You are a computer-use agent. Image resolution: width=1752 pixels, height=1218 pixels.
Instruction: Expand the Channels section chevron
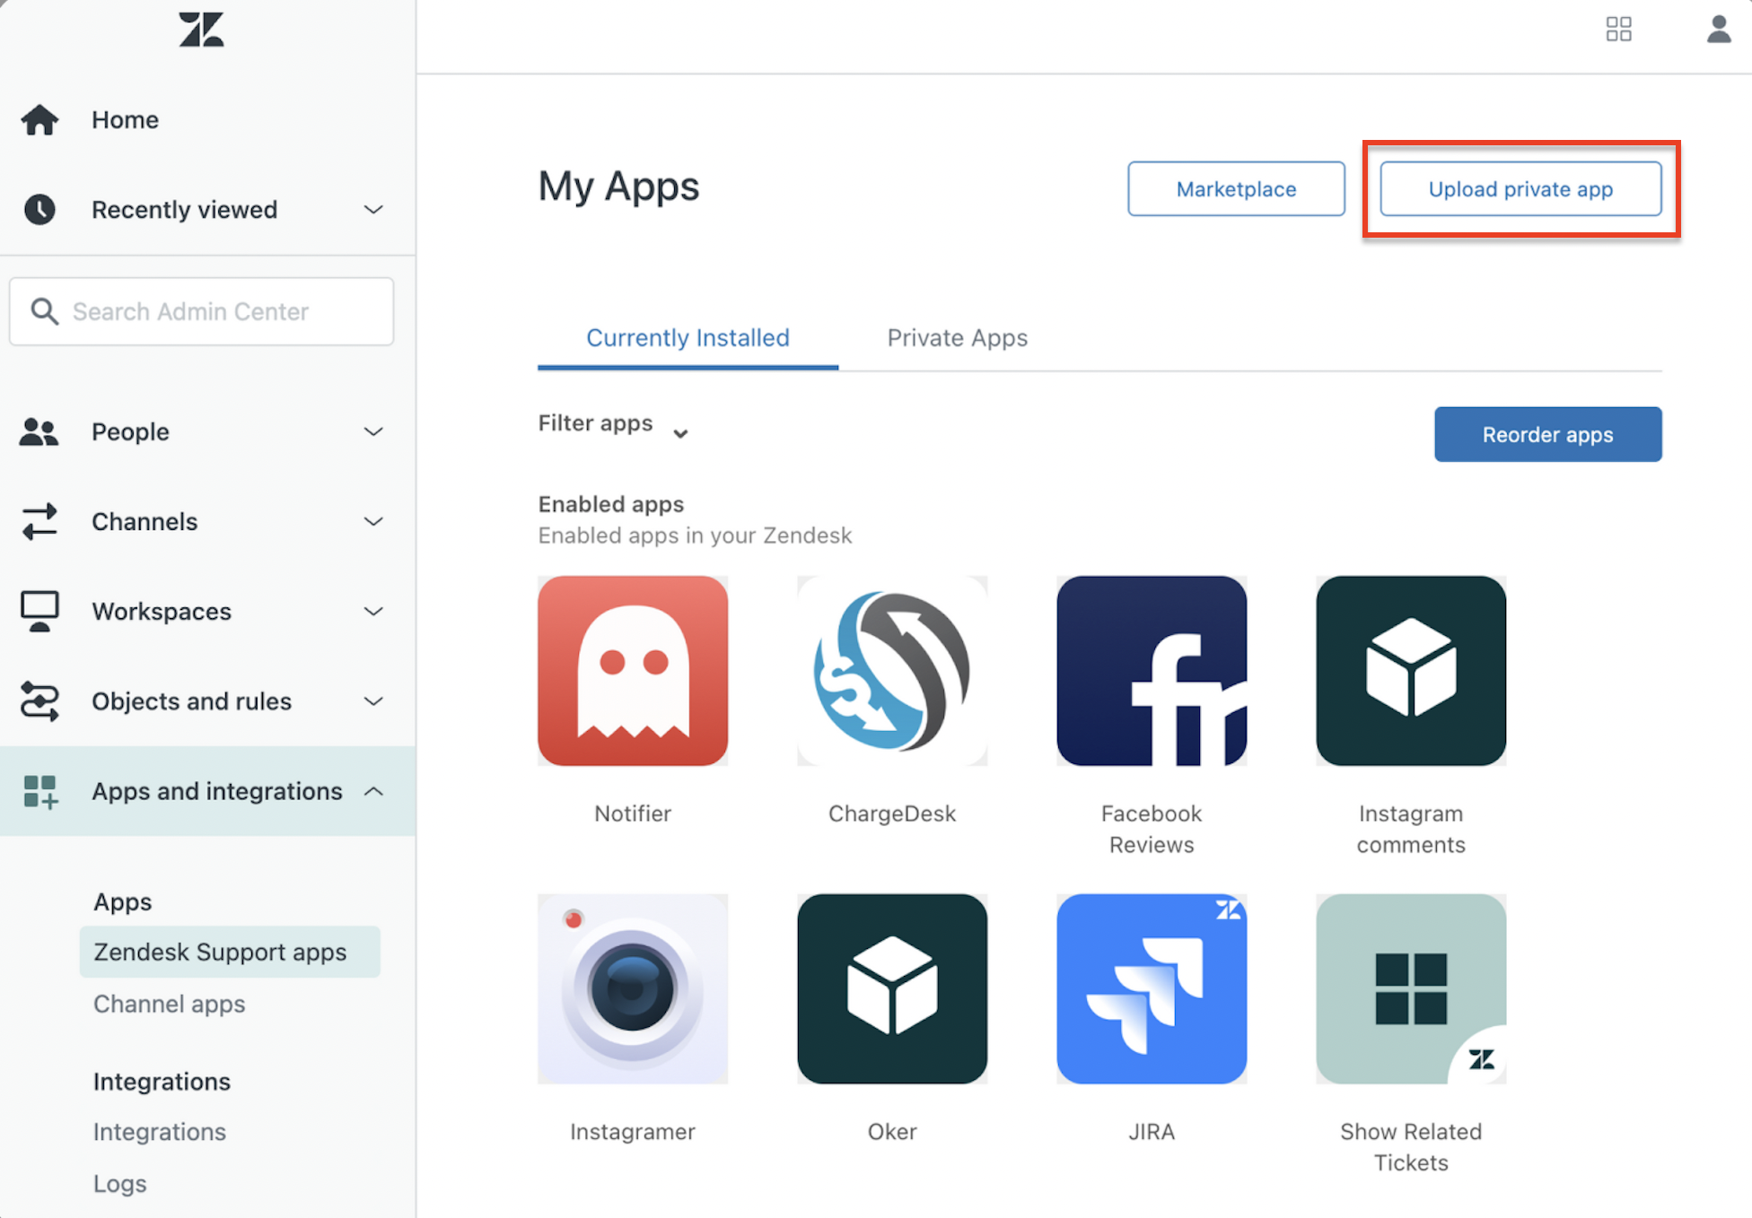[373, 521]
